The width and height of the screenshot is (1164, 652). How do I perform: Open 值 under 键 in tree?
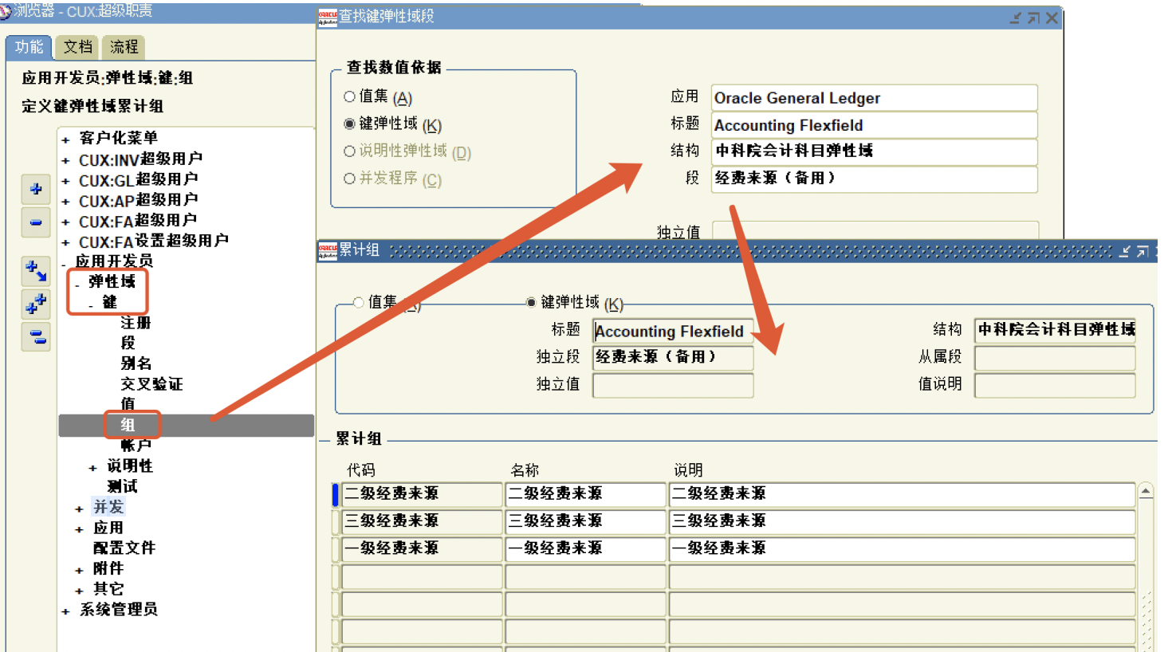[128, 404]
